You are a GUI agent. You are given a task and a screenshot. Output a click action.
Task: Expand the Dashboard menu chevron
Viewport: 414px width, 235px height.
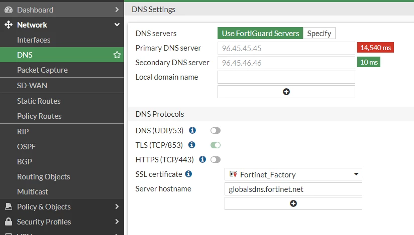click(x=117, y=10)
